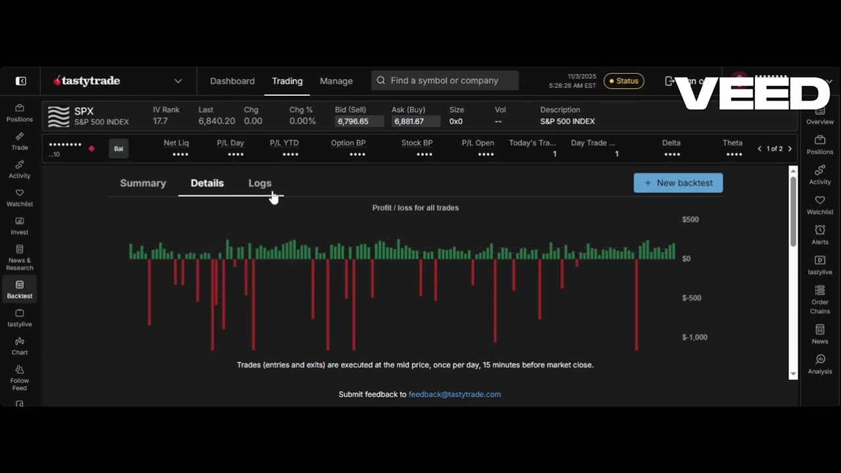This screenshot has height=473, width=841.
Task: Switch to the Logs tab
Action: (x=260, y=183)
